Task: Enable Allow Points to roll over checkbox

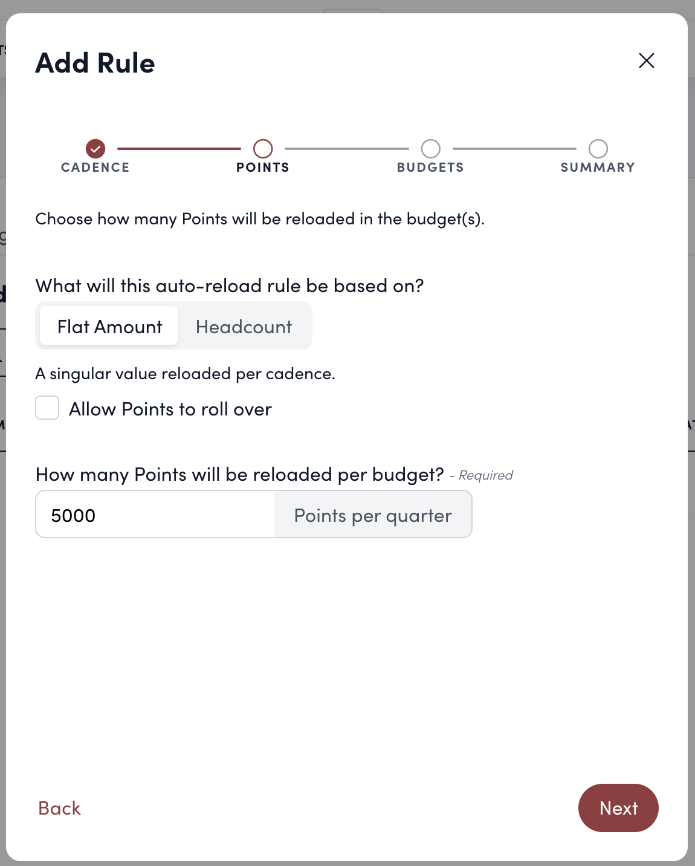Action: (47, 408)
